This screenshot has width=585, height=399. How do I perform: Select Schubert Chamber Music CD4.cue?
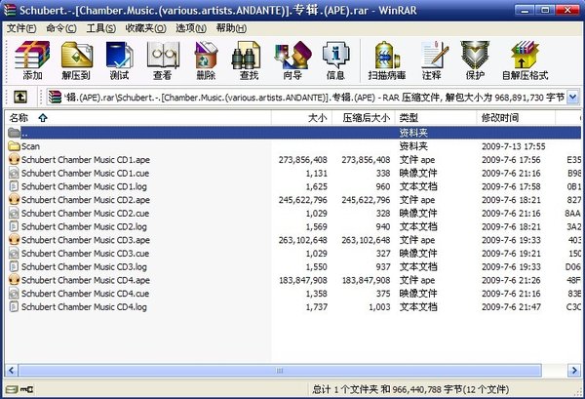click(85, 294)
